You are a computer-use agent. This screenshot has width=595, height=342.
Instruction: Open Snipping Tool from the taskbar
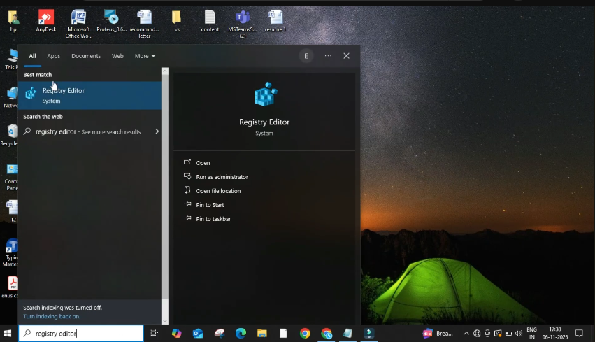(x=220, y=334)
